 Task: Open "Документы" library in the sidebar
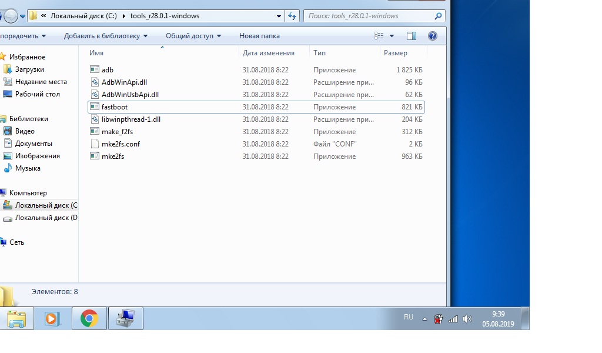tap(34, 144)
